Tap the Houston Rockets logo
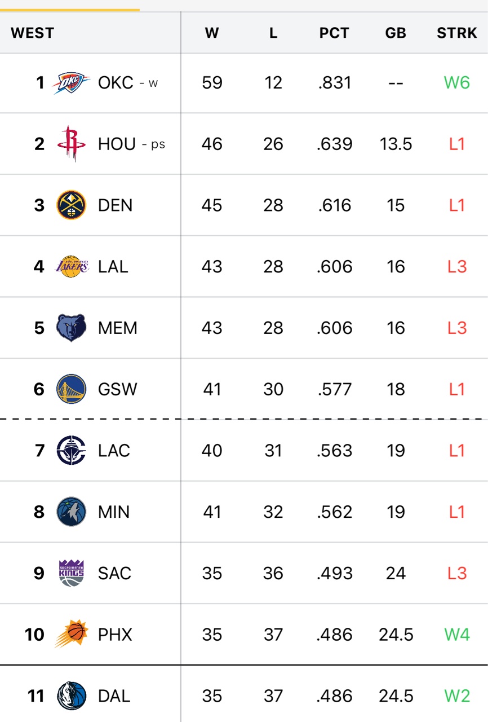The width and height of the screenshot is (488, 722). click(x=72, y=144)
